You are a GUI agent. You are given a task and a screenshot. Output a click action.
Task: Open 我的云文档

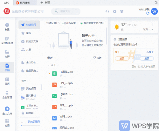coord(30,41)
